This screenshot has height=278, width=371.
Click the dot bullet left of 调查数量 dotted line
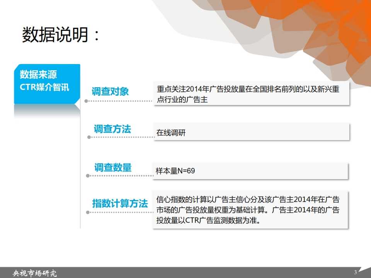pyautogui.click(x=88, y=176)
